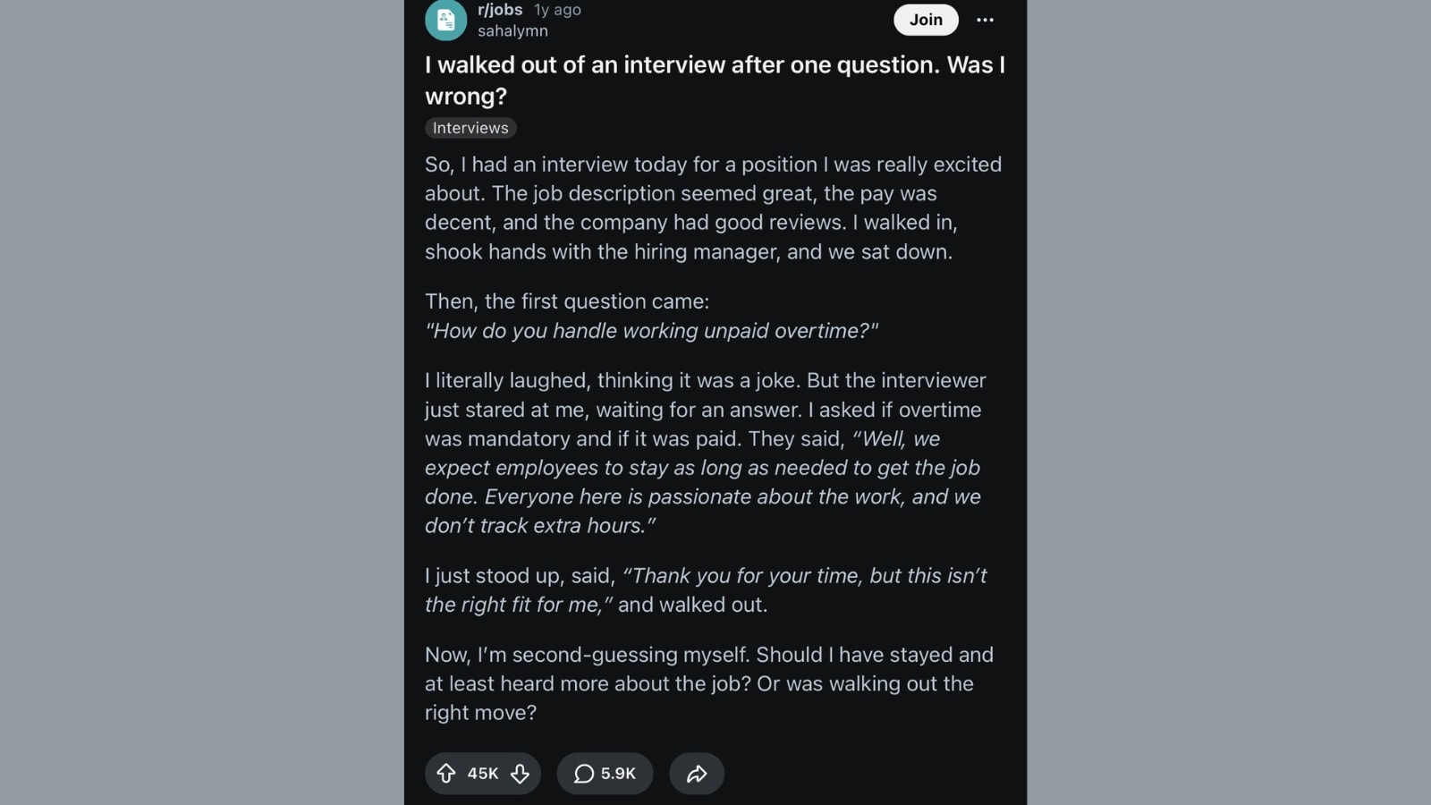Click the unpaid overtime question quote

651,331
